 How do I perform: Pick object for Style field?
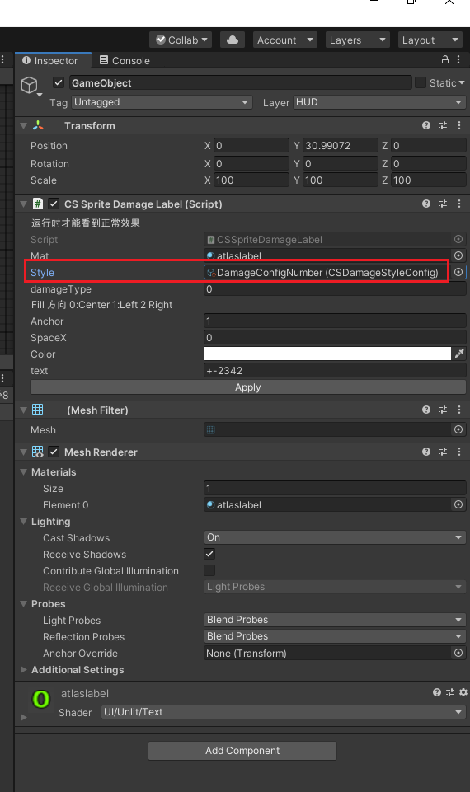pyautogui.click(x=458, y=272)
